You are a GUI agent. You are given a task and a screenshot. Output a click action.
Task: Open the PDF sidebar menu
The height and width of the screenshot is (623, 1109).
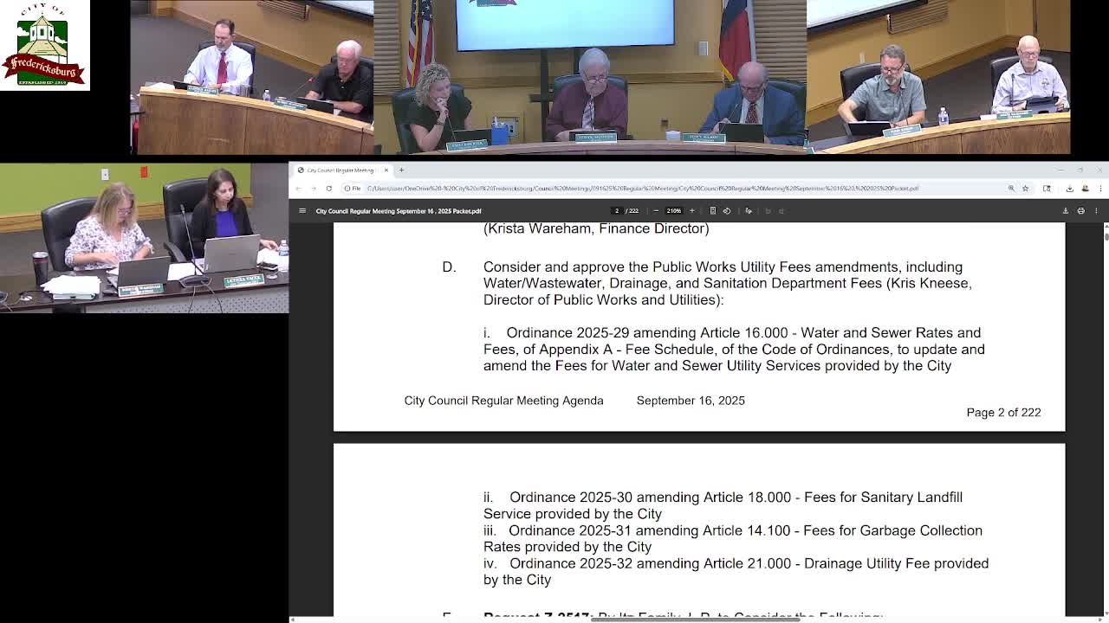point(302,210)
